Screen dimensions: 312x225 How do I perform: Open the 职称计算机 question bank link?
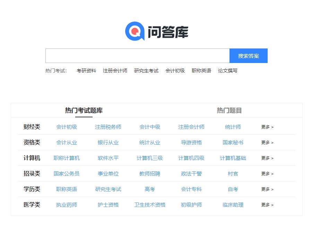point(67,158)
